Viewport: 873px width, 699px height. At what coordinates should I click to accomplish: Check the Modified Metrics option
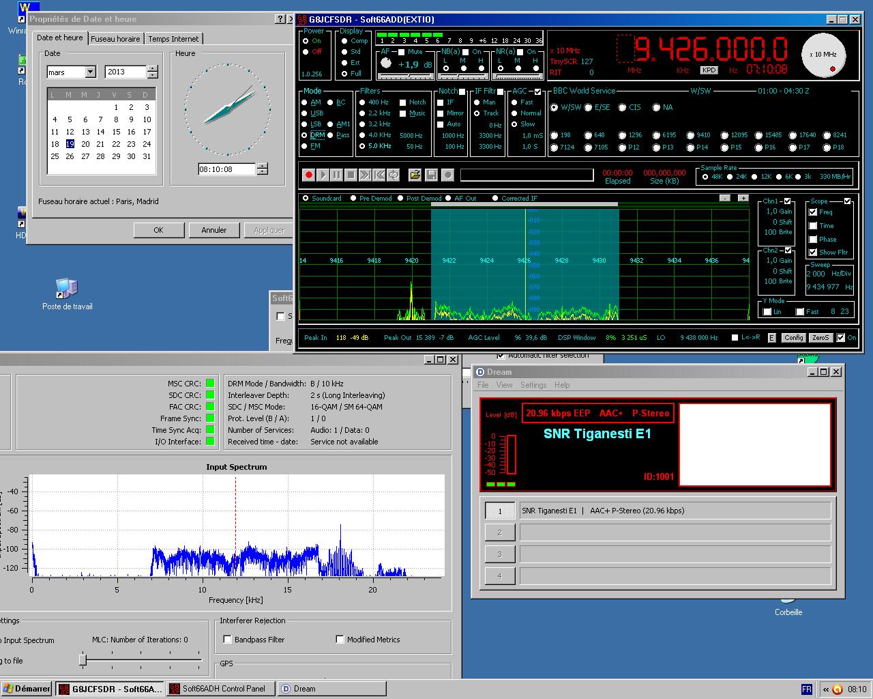tap(340, 640)
